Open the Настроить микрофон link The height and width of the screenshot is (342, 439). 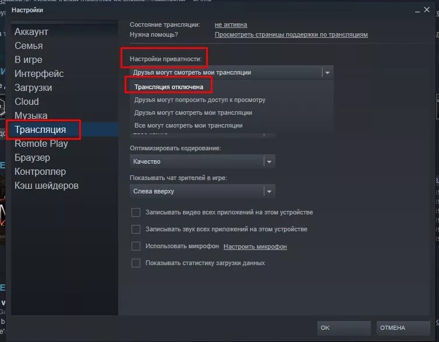[255, 246]
